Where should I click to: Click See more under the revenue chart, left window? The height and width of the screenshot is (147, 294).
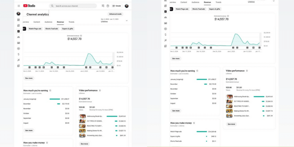click(x=29, y=78)
